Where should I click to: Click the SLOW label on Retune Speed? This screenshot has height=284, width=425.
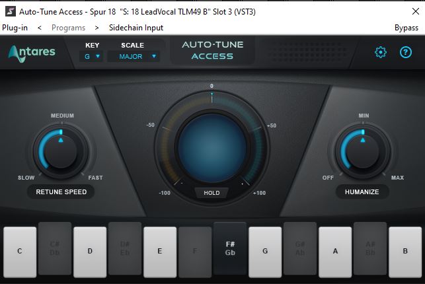[x=26, y=178]
